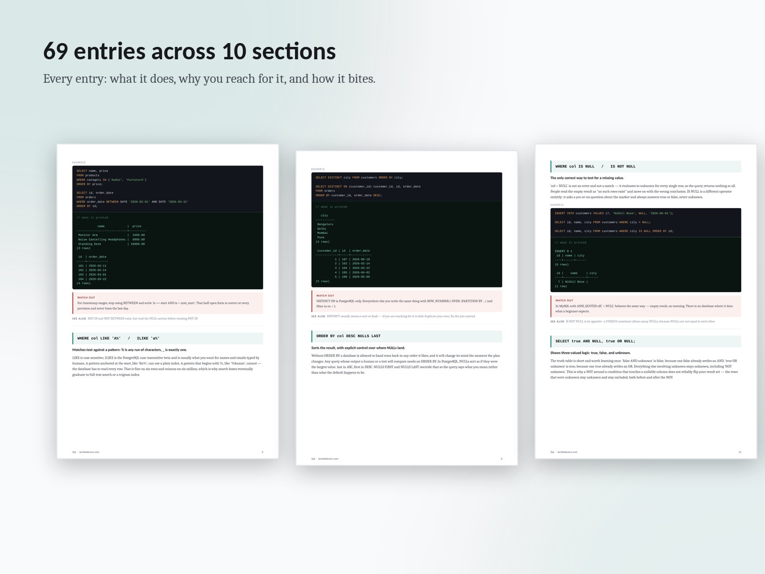Click output row "Pune"
The height and width of the screenshot is (574, 765).
(x=320, y=237)
